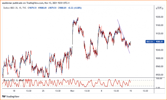Click the high value H9080.81
Viewport: 167px width, 100px height.
coord(42,8)
